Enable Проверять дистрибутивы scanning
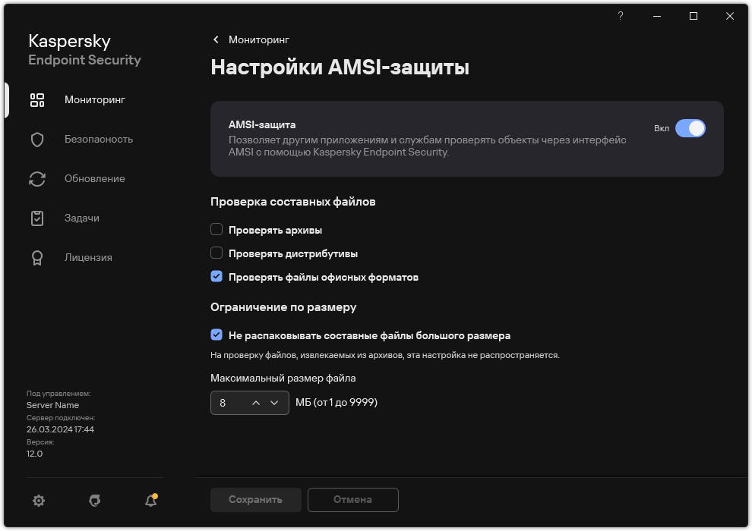The image size is (752, 531). click(x=216, y=253)
